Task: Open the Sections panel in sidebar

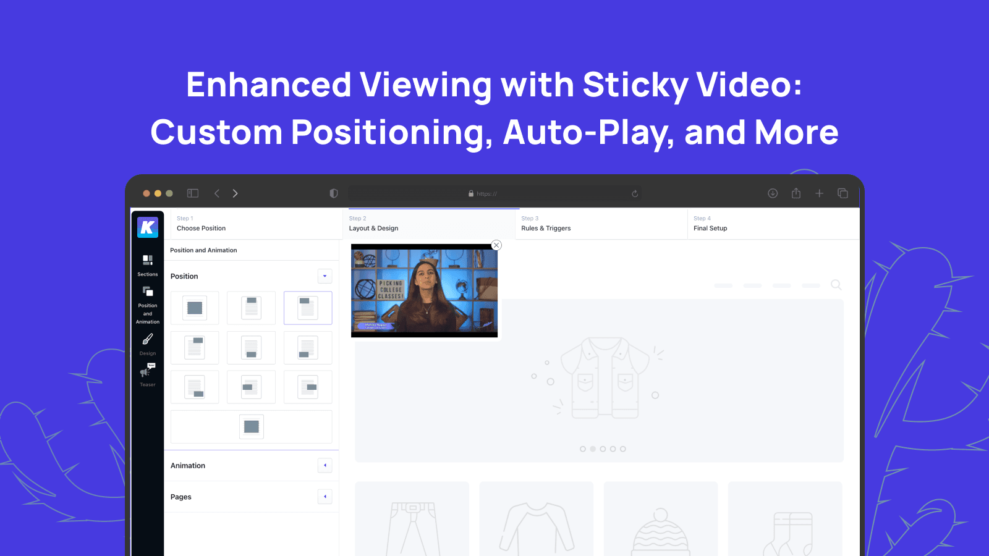Action: pos(147,265)
